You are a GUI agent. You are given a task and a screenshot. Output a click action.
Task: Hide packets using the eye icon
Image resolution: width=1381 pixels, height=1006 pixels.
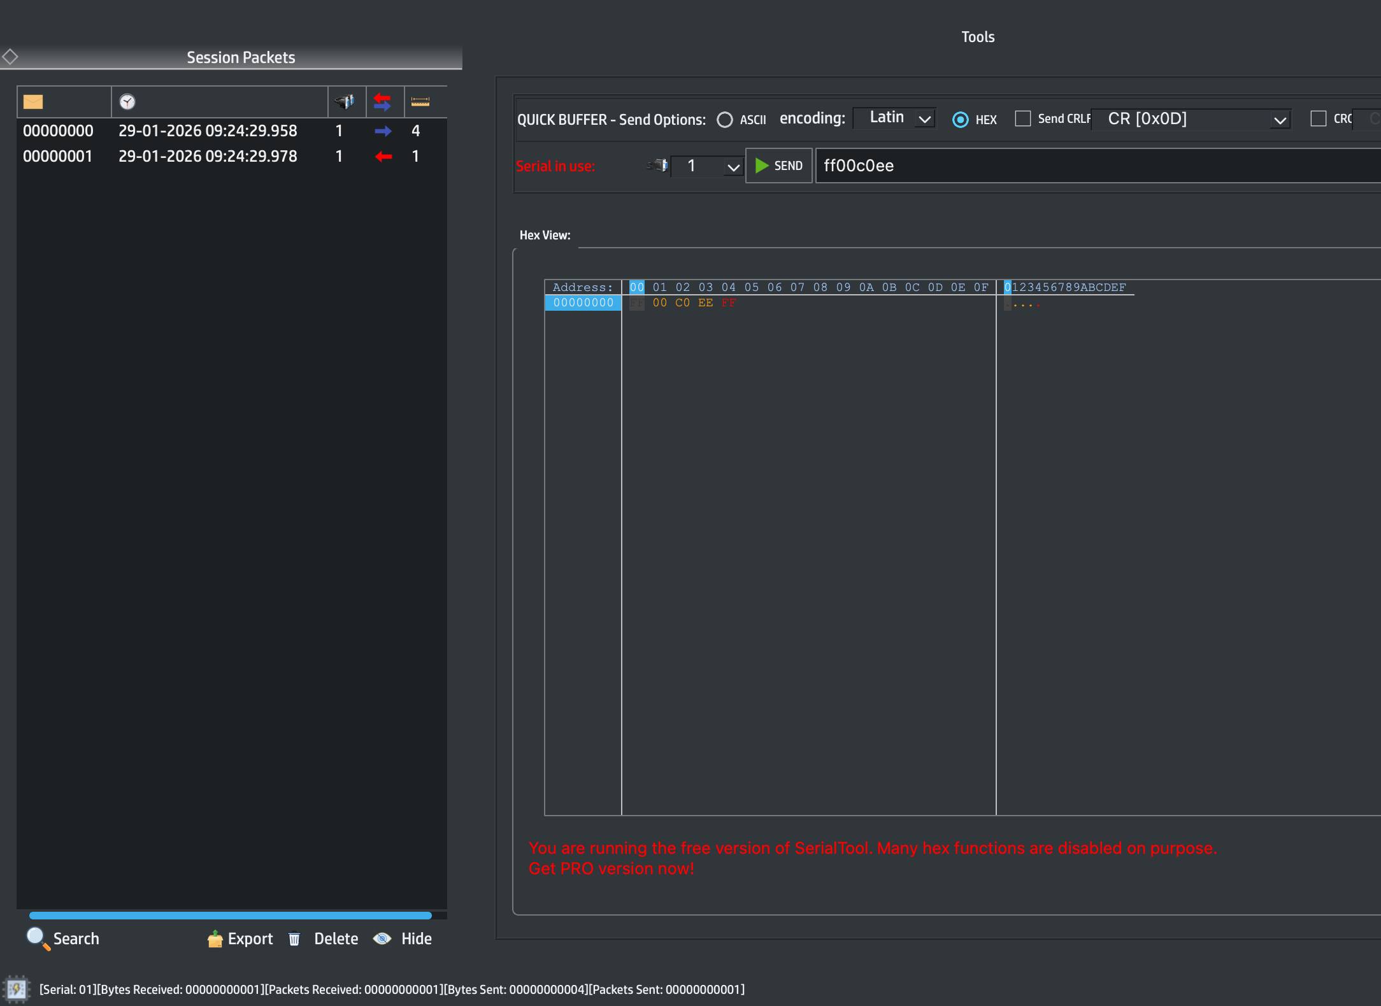pyautogui.click(x=382, y=939)
